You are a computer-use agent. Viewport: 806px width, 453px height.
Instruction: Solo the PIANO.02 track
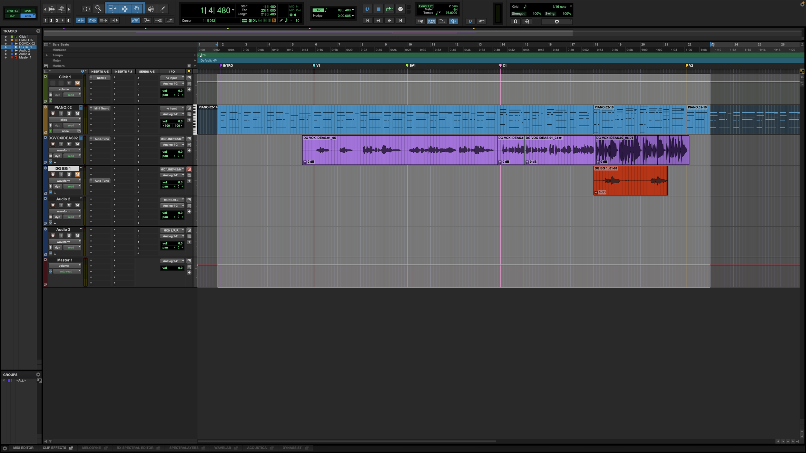69,113
